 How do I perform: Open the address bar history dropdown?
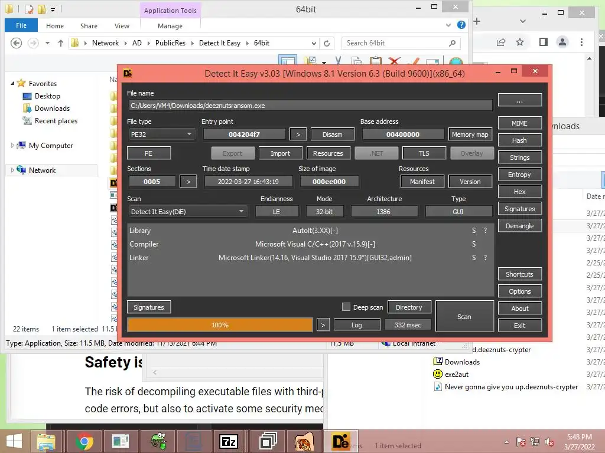pyautogui.click(x=314, y=43)
